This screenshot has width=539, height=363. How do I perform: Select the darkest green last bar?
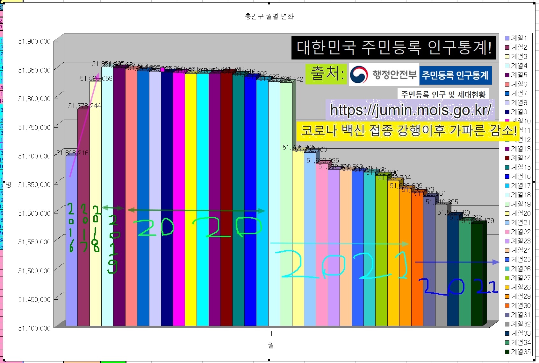(477, 275)
